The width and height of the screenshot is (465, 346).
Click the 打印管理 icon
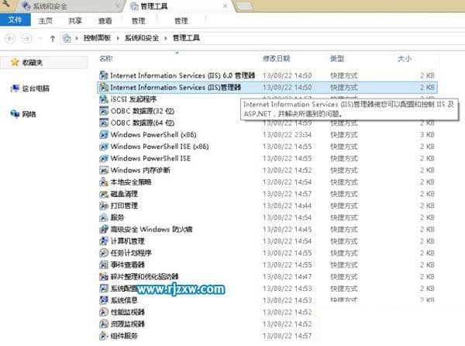tap(104, 206)
